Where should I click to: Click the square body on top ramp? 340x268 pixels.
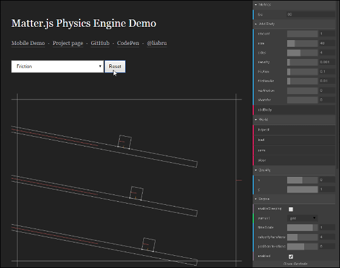tap(124, 142)
